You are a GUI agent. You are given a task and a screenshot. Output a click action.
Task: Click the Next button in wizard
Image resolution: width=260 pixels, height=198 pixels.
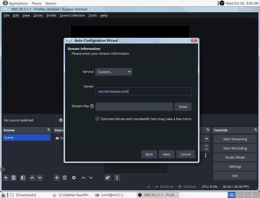coord(167,154)
